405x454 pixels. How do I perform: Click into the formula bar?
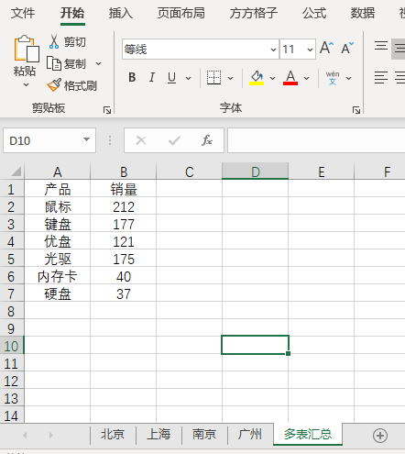tap(316, 140)
